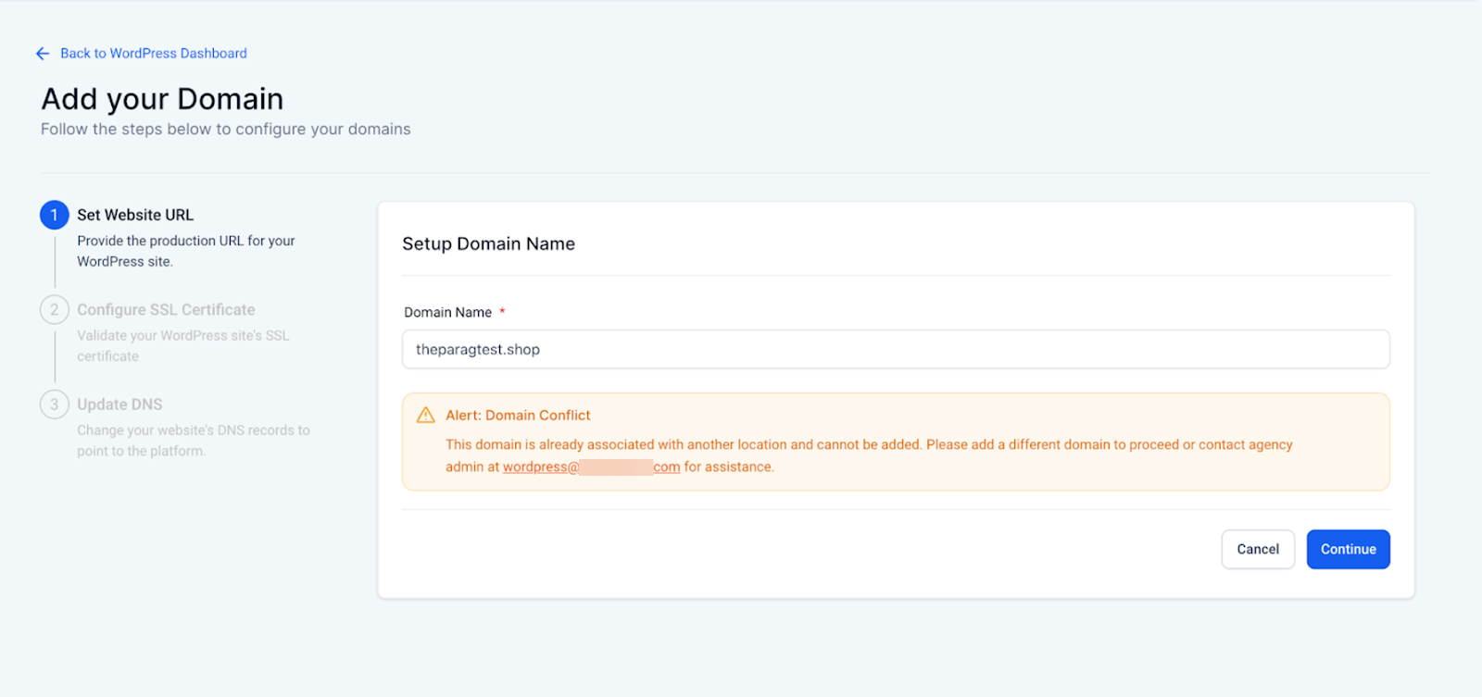Select the Configure SSL Certificate step
This screenshot has height=697, width=1482.
point(166,309)
